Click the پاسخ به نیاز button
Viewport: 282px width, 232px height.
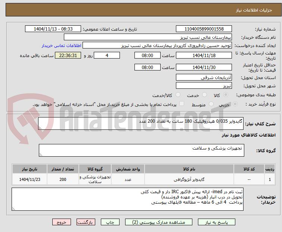(216, 222)
